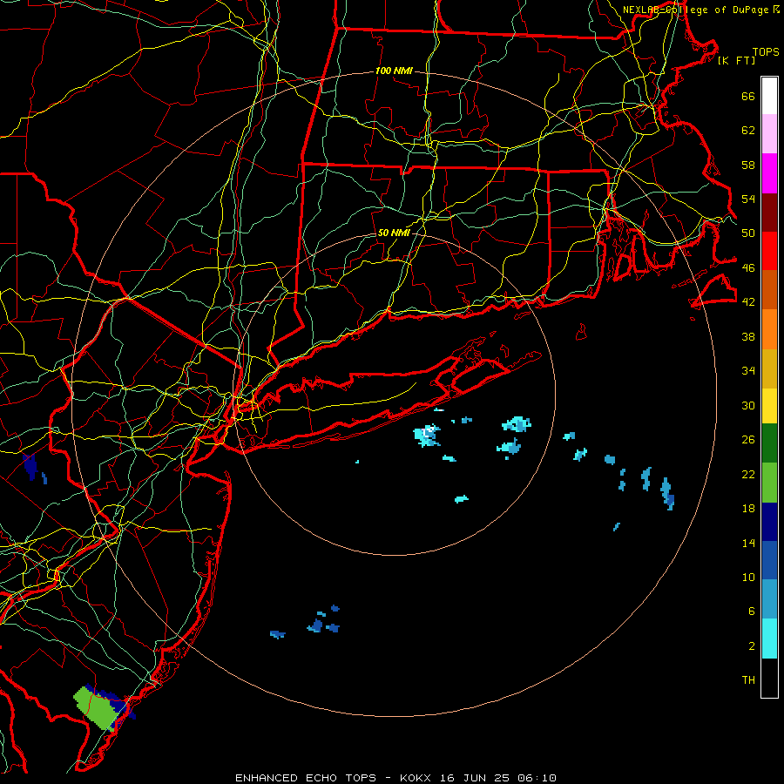Click the magenta 58 kft legend swatch

point(769,173)
